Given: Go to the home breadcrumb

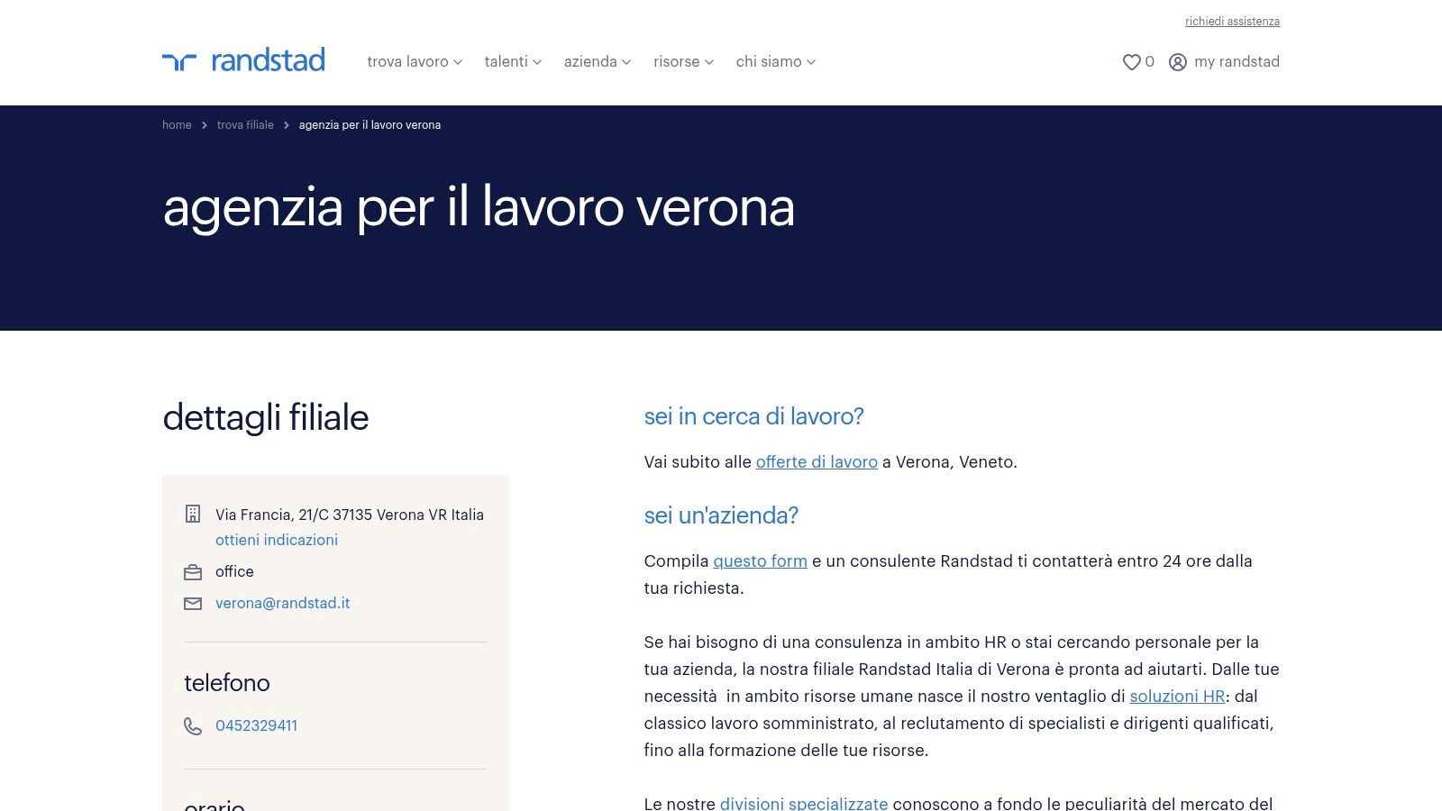Looking at the screenshot, I should (177, 125).
